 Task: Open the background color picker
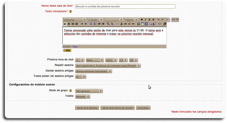112,24
